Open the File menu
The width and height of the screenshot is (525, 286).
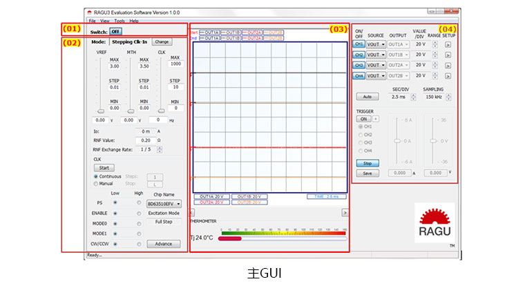click(x=92, y=21)
